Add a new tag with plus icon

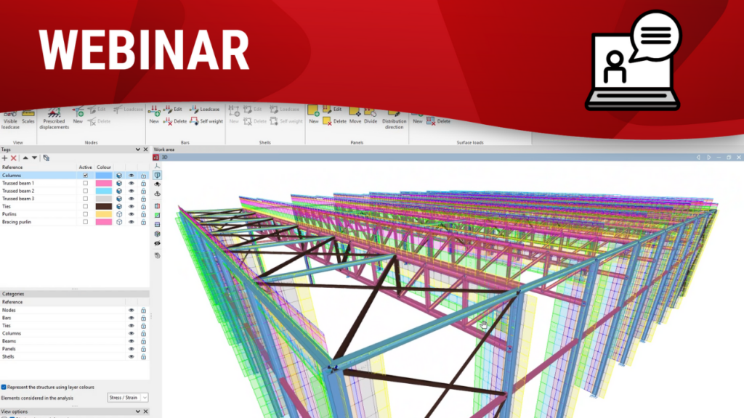pos(5,157)
